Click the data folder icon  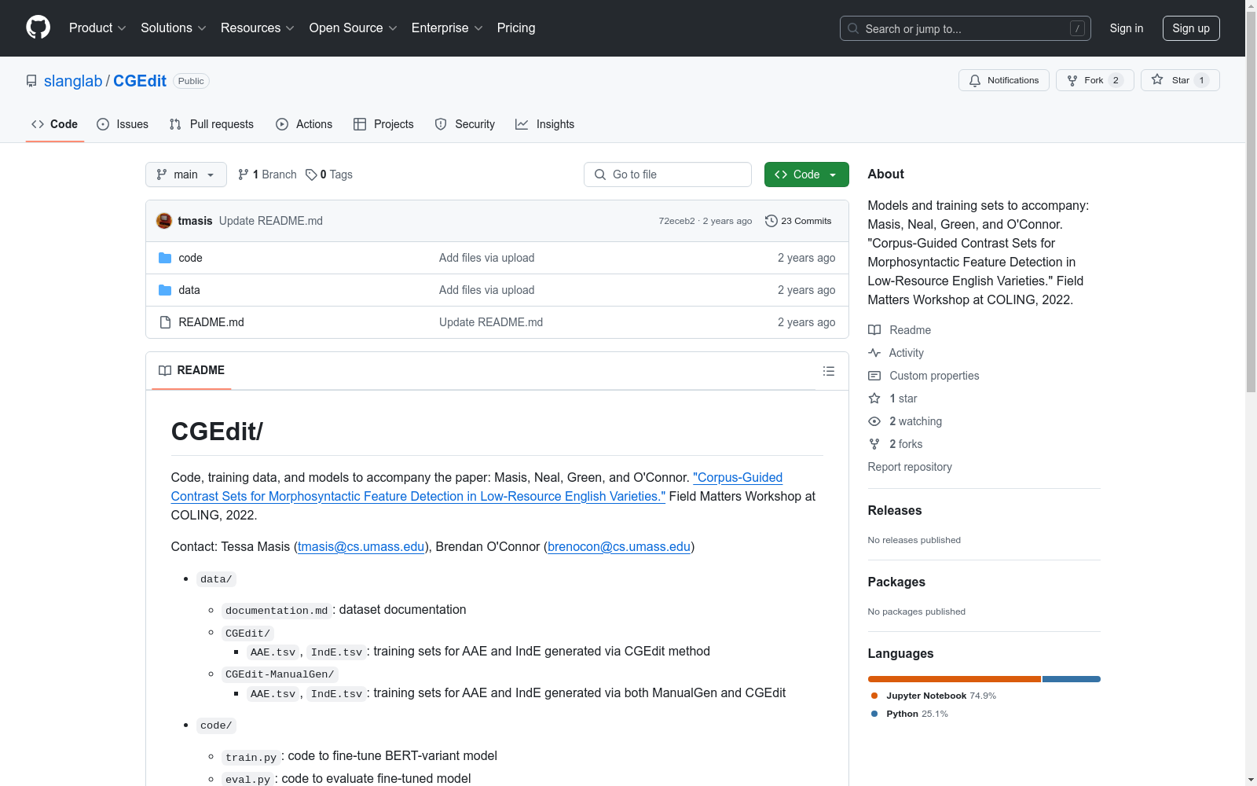click(x=165, y=290)
